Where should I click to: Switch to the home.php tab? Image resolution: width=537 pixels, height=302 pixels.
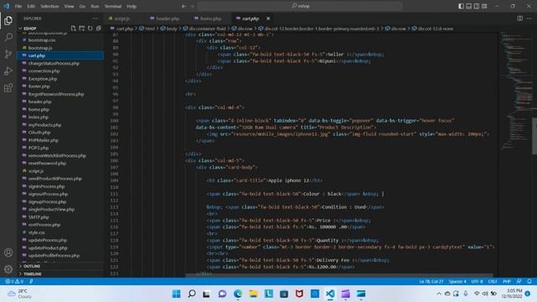click(x=211, y=18)
